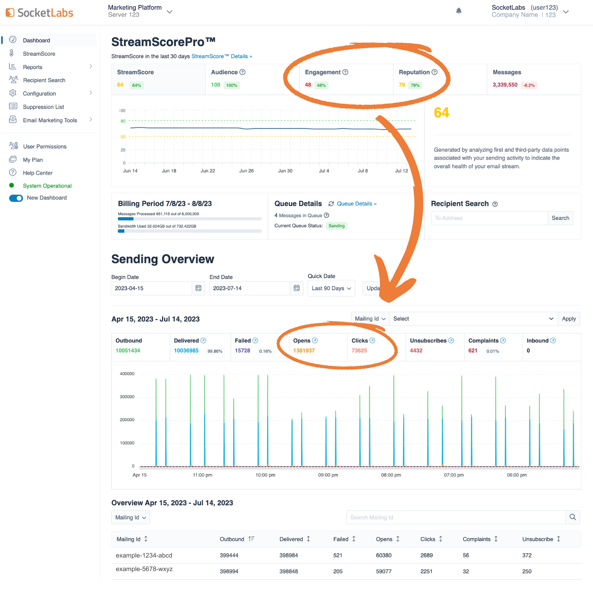Click the Delivered details arrow icon
The image size is (593, 599).
203,340
